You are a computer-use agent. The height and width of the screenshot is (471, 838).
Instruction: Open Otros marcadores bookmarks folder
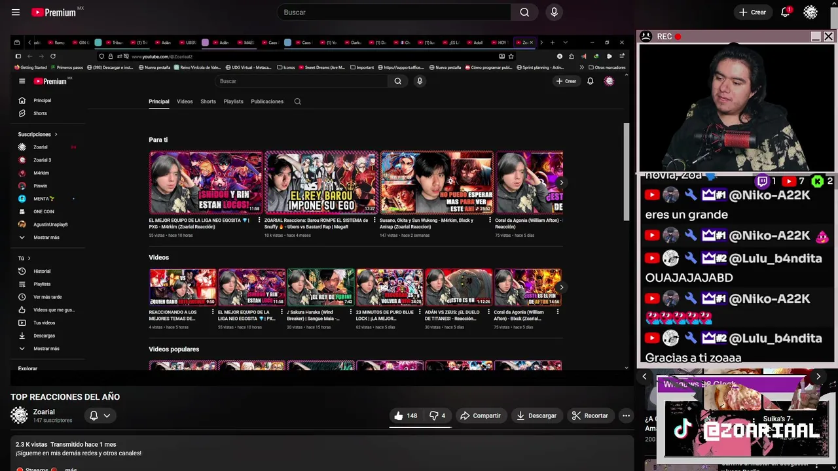[x=607, y=67]
